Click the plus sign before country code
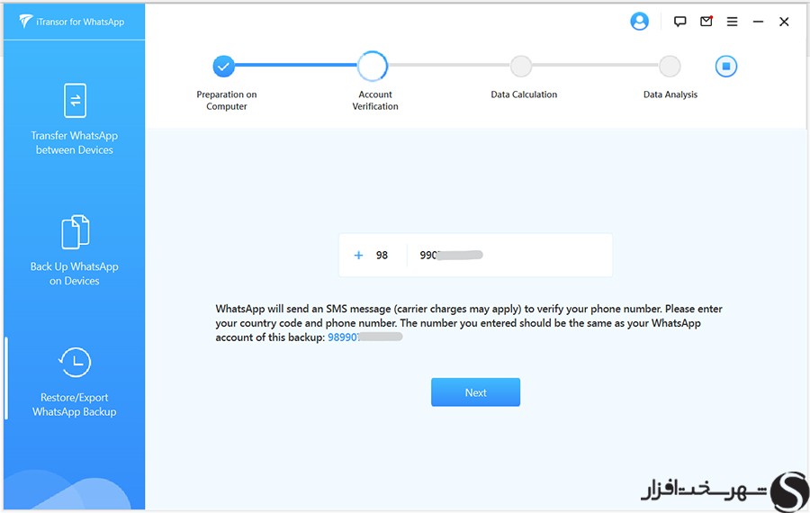This screenshot has height=513, width=810. click(358, 256)
